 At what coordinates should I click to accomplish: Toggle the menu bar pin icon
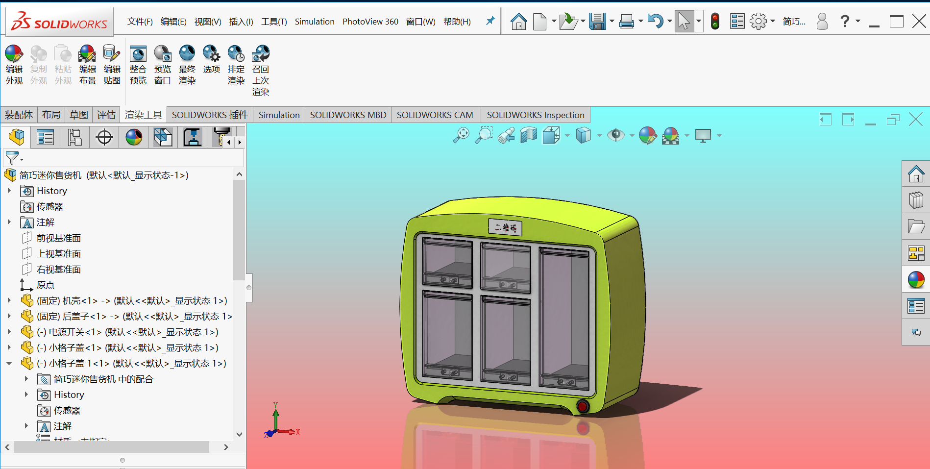pos(490,21)
